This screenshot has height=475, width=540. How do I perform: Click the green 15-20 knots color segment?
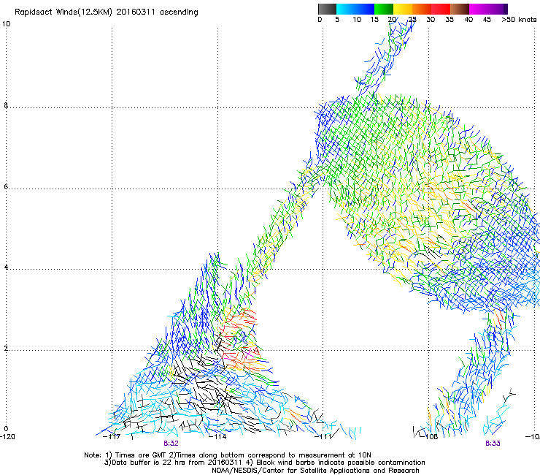pyautogui.click(x=384, y=9)
